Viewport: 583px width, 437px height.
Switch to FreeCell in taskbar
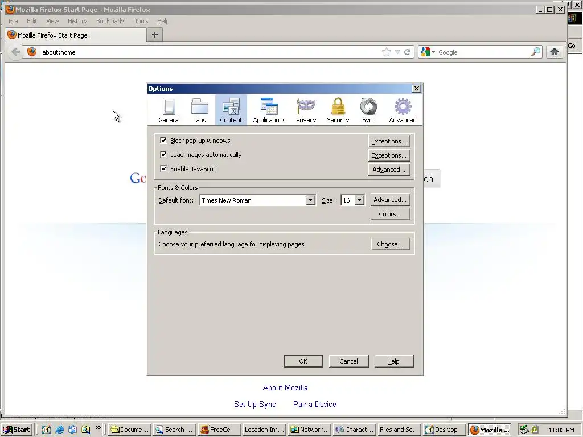coord(219,430)
